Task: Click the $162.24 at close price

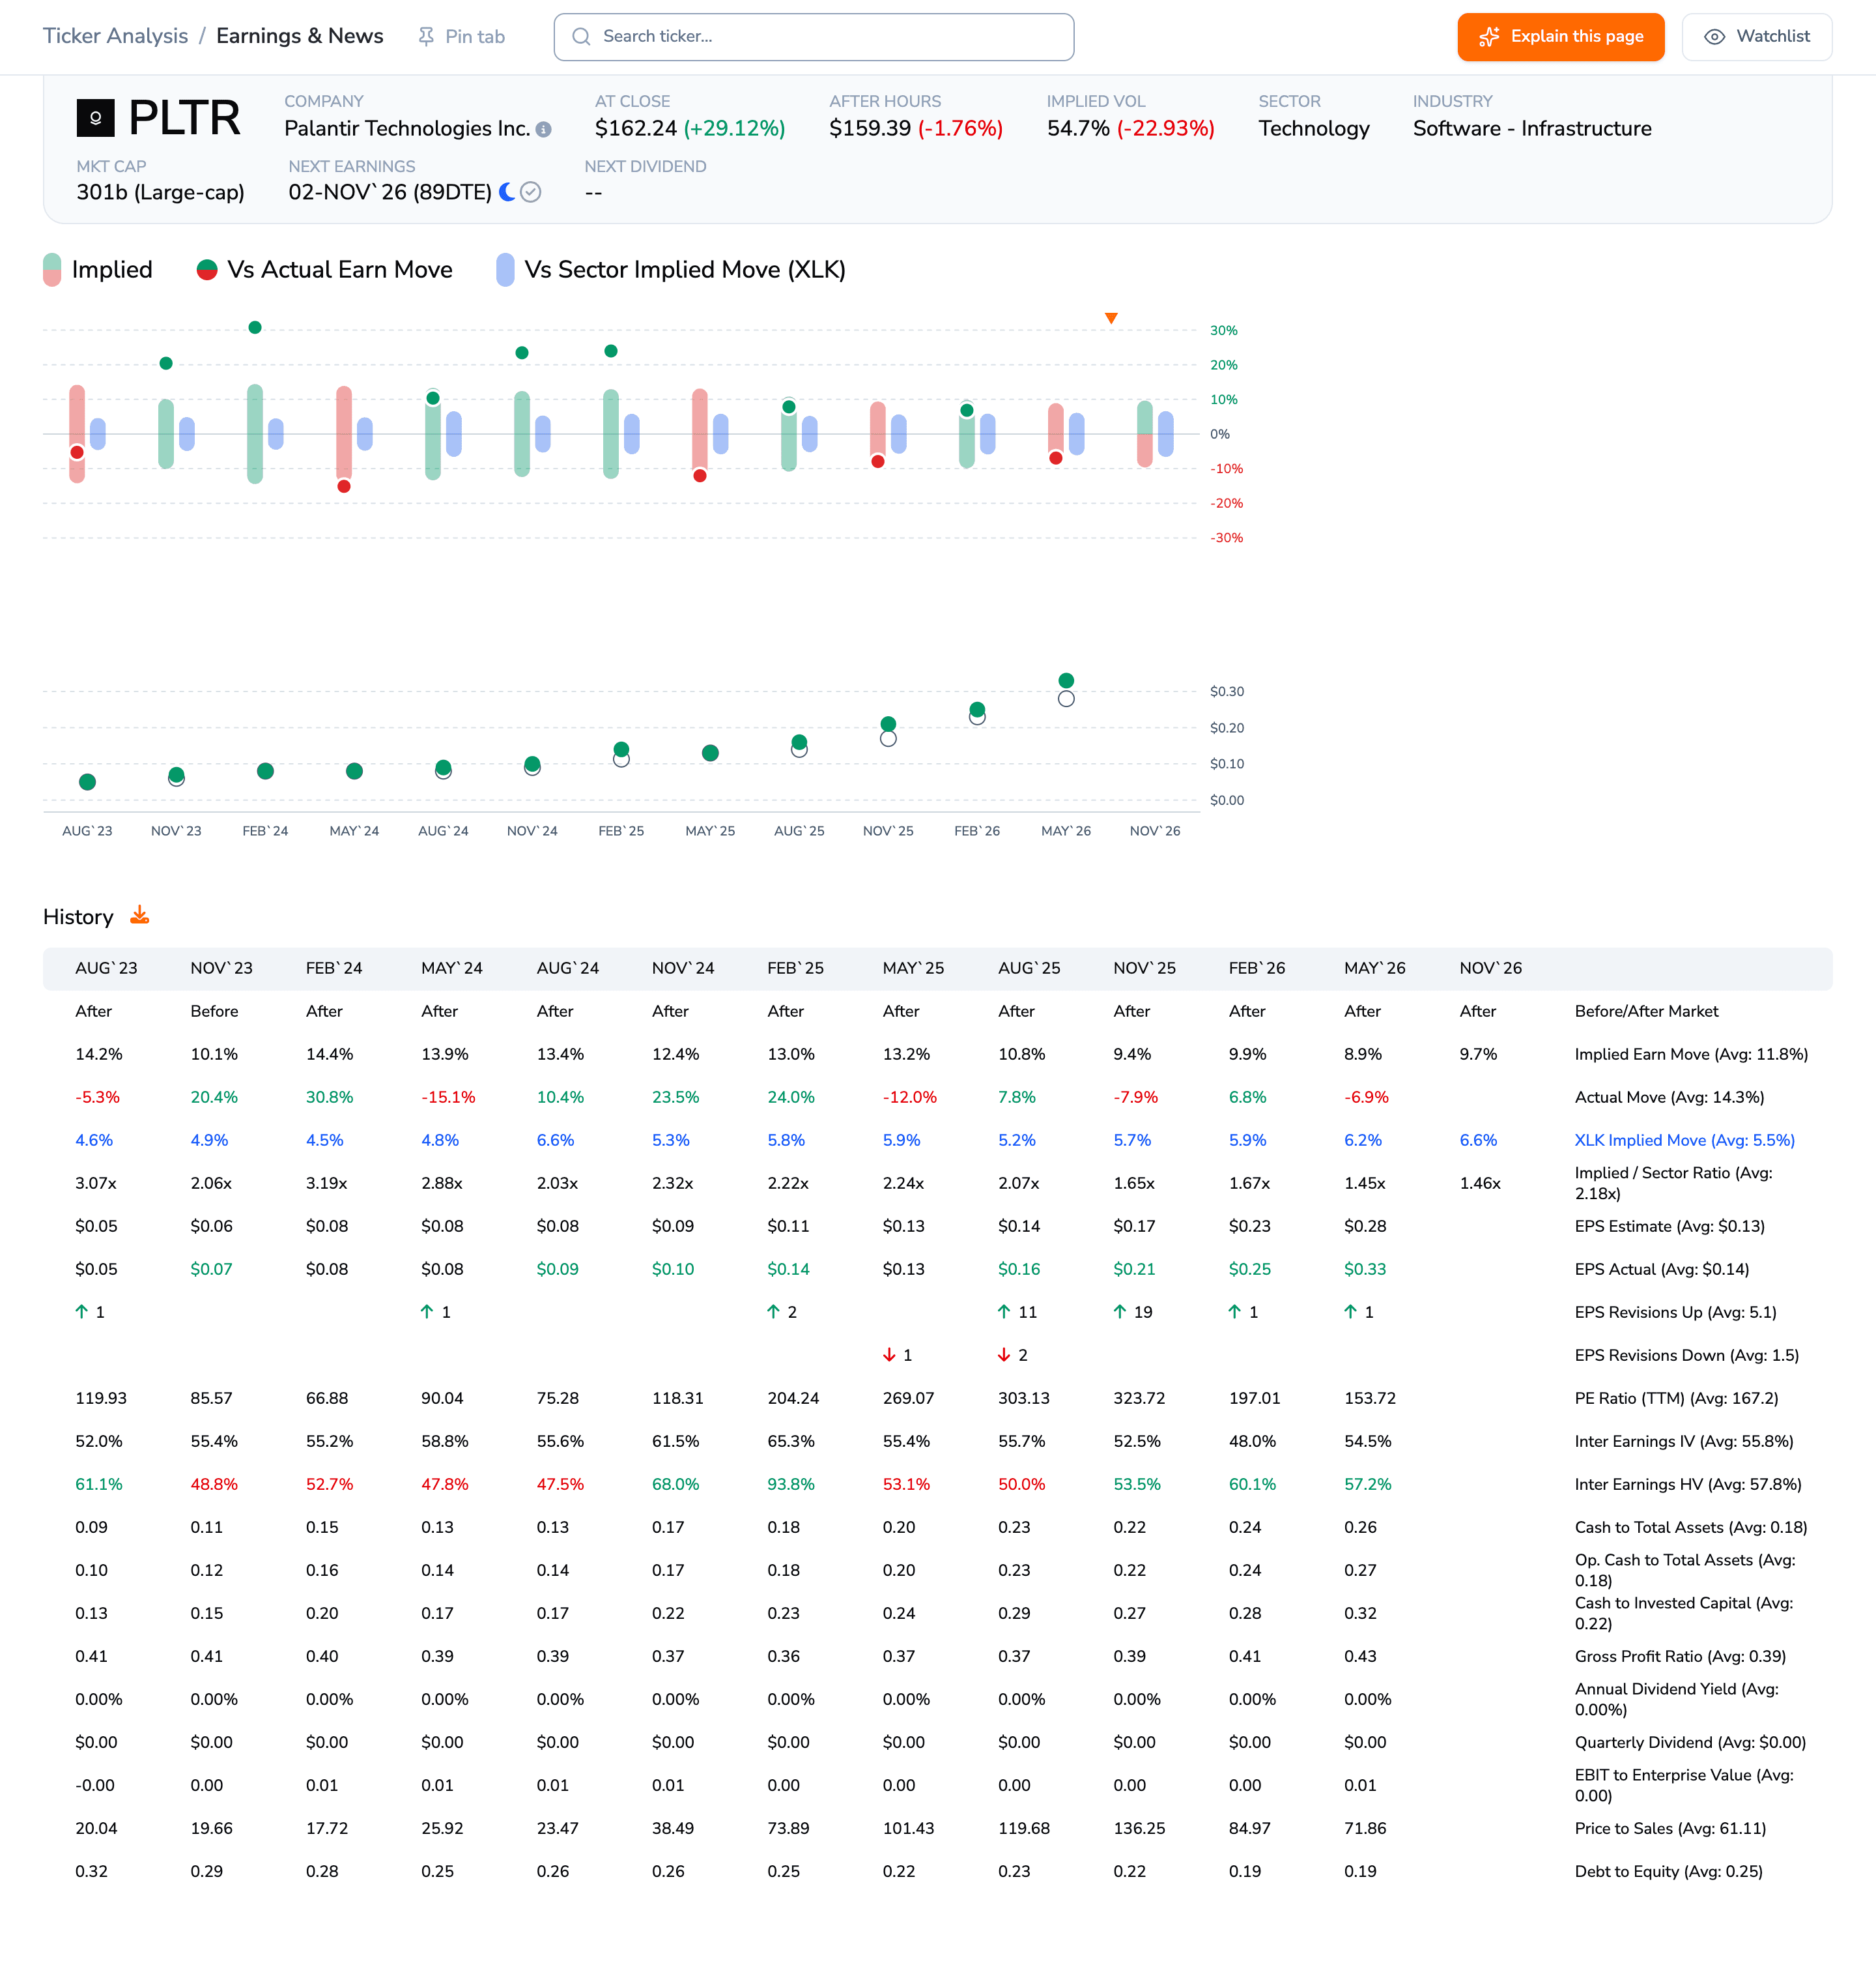Action: [x=636, y=129]
